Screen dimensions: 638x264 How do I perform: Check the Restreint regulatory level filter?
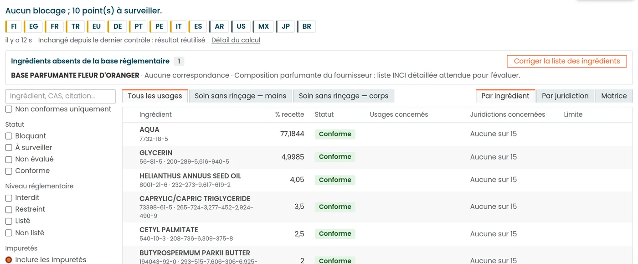9,209
